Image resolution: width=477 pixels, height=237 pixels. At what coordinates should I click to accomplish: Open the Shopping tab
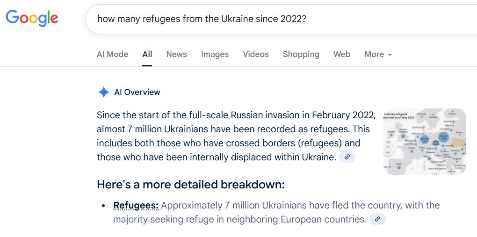coord(301,54)
